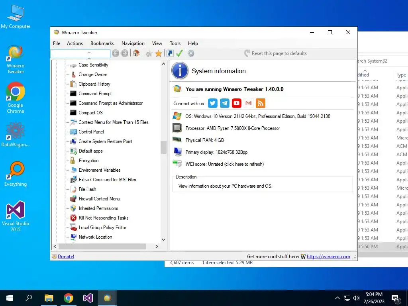Image resolution: width=408 pixels, height=306 pixels.
Task: Click tree vertical scrollbar up arrow
Action: [163, 64]
